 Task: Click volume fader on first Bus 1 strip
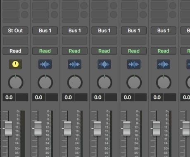(x=38, y=128)
